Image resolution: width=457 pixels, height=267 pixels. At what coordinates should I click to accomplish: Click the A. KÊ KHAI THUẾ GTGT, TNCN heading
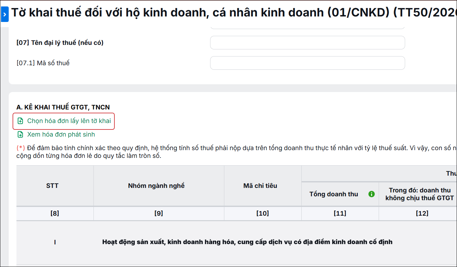pos(63,107)
